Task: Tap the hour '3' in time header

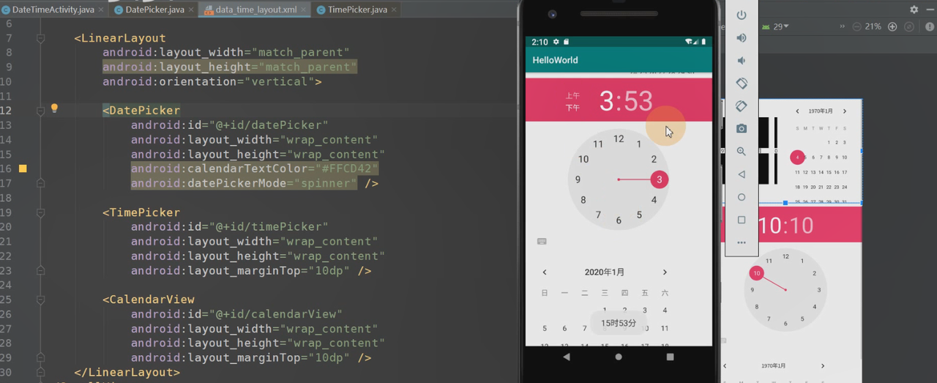Action: pyautogui.click(x=605, y=101)
